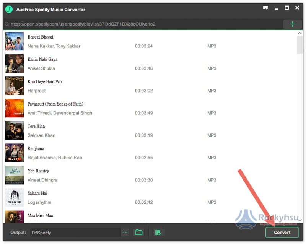Image resolution: width=306 pixels, height=244 pixels.
Task: Click title Pavansutt (From Songs of Faith)
Action: [x=55, y=104]
